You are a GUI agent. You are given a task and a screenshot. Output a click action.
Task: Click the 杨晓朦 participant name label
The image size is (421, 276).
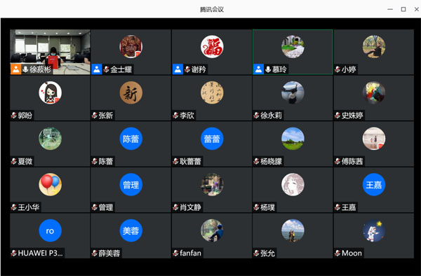[x=271, y=161]
